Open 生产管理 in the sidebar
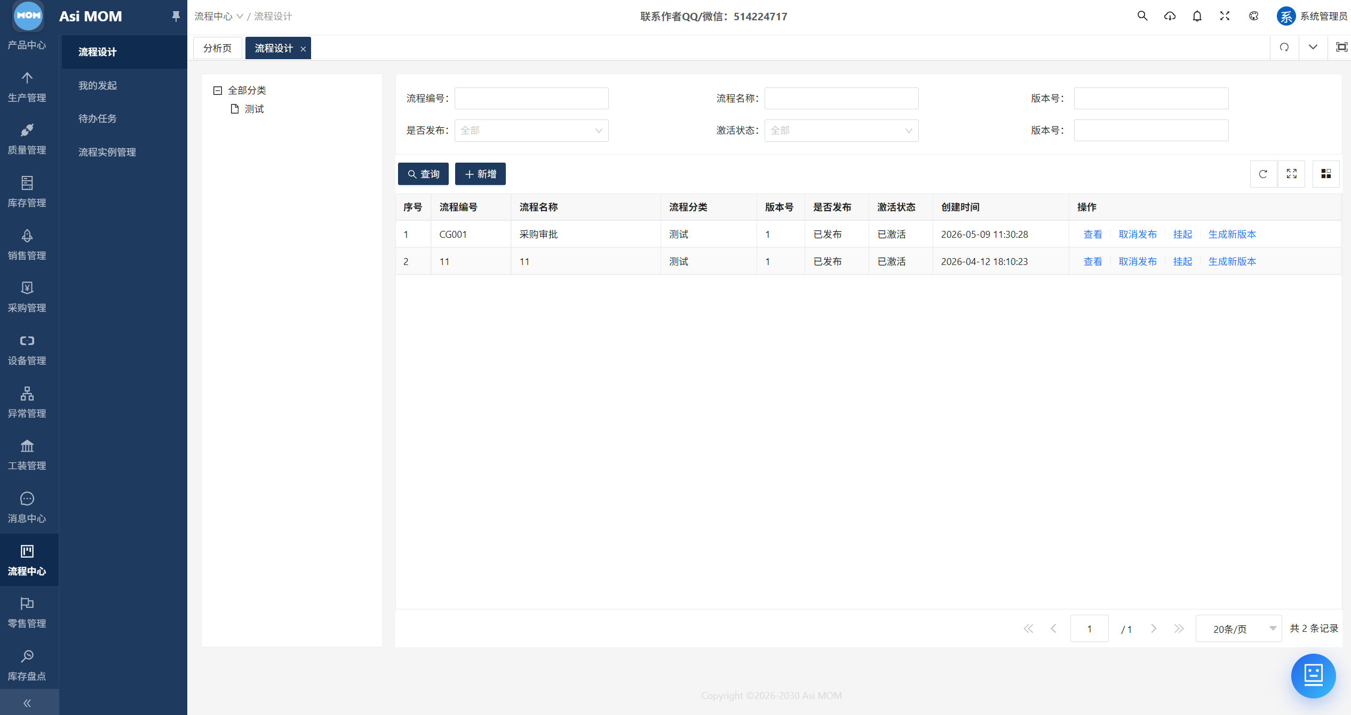Viewport: 1351px width, 715px height. tap(27, 87)
